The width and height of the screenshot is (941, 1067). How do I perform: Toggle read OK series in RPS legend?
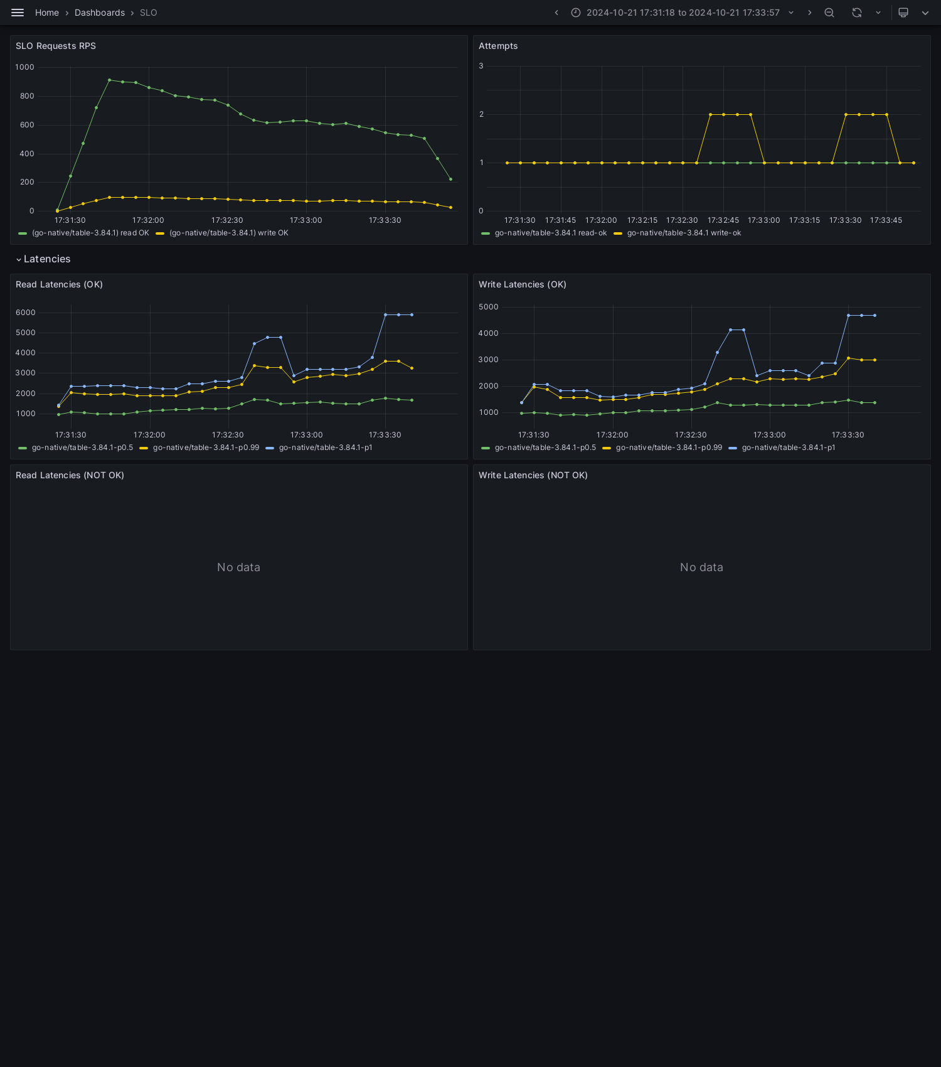pyautogui.click(x=90, y=233)
